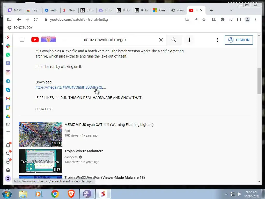Viewport: 265px width, 199px height.
Task: Click the address bar URL
Action: click(x=79, y=19)
